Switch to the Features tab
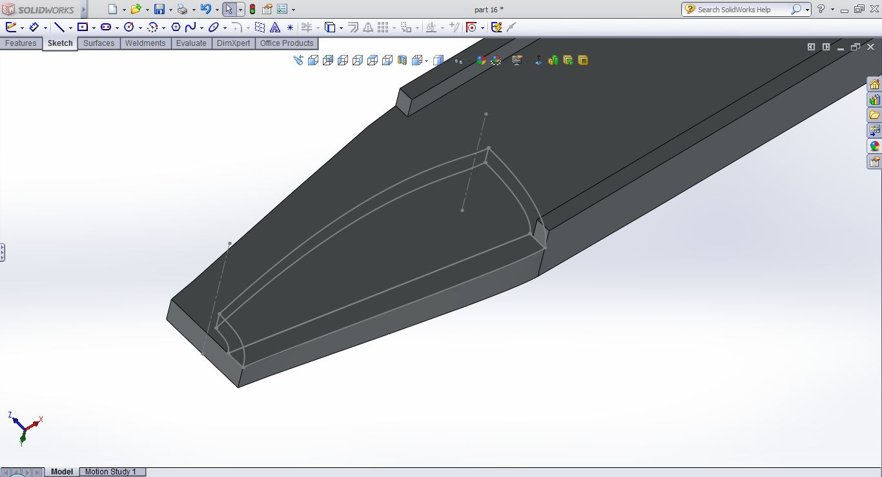This screenshot has height=477, width=882. [x=21, y=43]
